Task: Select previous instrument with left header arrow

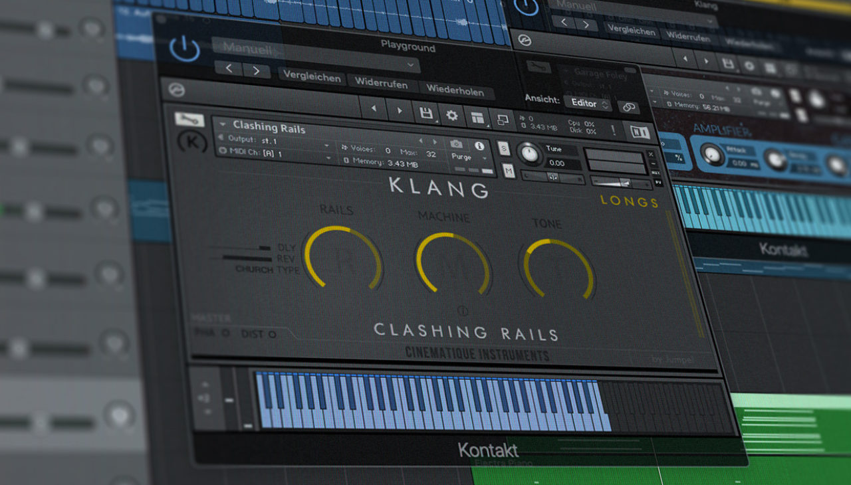Action: click(420, 141)
